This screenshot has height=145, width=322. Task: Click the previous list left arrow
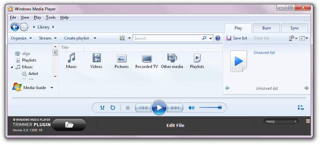point(227,88)
